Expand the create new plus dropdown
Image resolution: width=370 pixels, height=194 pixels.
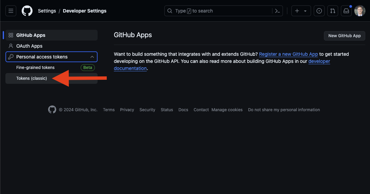pos(301,11)
